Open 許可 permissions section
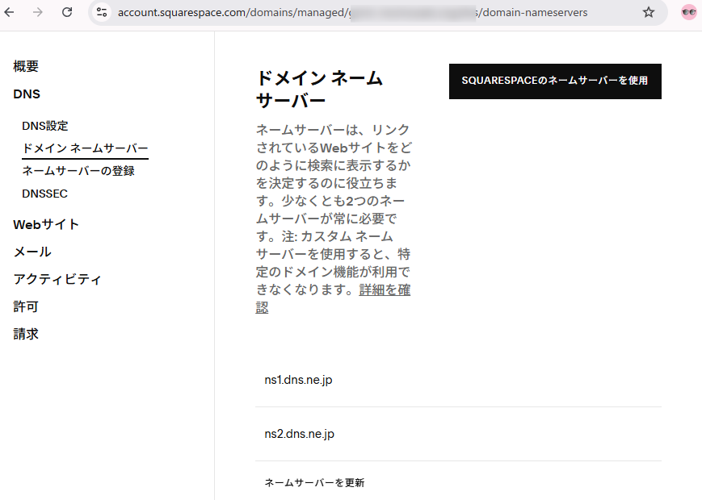The width and height of the screenshot is (702, 500). tap(26, 306)
